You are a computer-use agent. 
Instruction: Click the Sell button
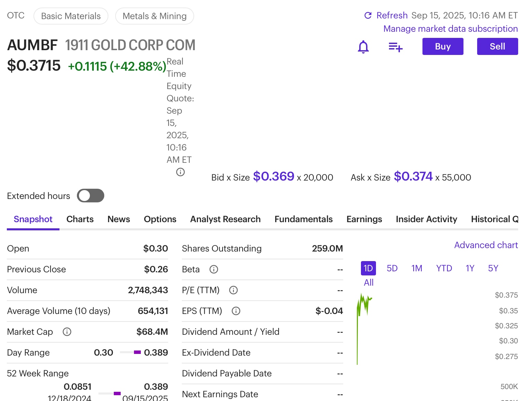498,46
